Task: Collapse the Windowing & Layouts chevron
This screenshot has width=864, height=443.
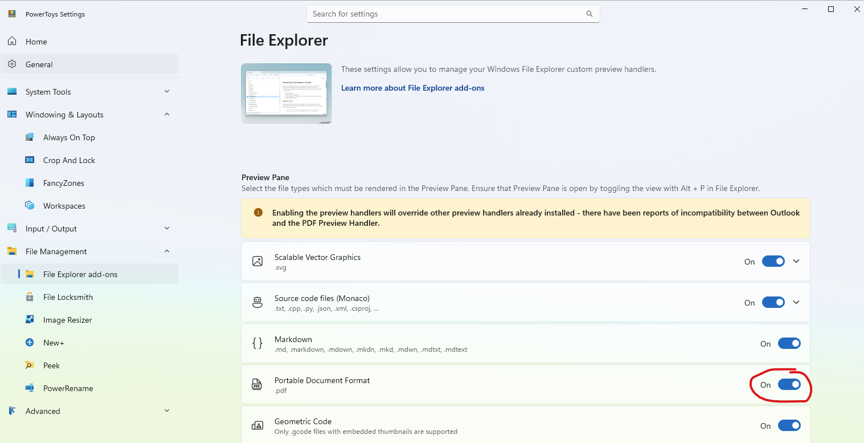Action: (167, 115)
